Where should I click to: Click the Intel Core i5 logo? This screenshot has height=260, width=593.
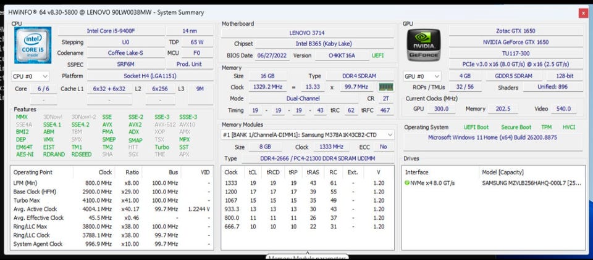(x=33, y=45)
